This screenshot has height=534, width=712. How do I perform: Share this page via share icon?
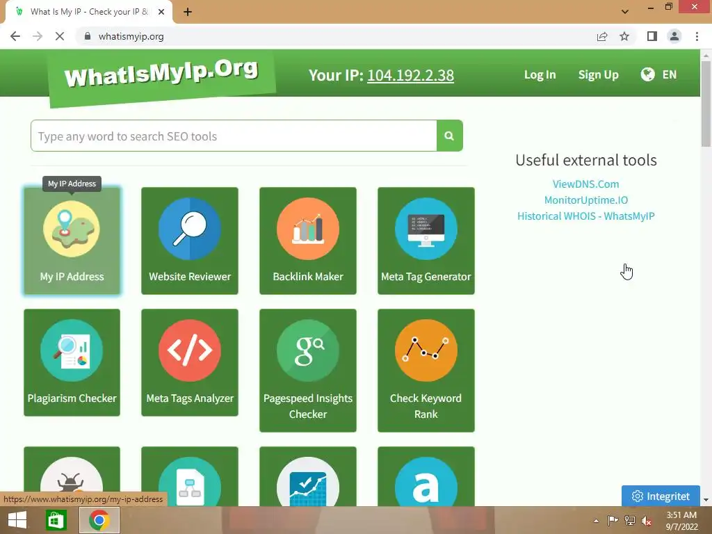click(602, 36)
